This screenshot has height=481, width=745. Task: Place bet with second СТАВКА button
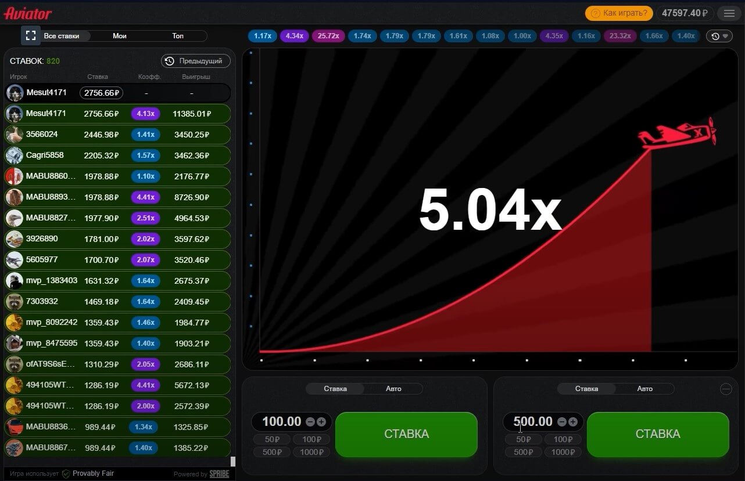(658, 434)
